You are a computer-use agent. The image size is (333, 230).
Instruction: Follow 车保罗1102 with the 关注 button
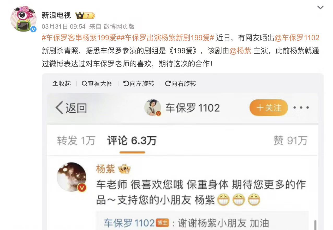point(269,108)
